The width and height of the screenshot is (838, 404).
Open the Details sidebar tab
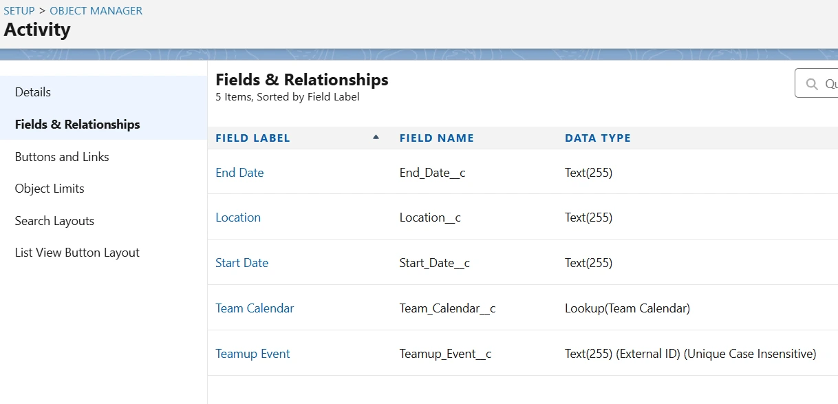[x=33, y=92]
